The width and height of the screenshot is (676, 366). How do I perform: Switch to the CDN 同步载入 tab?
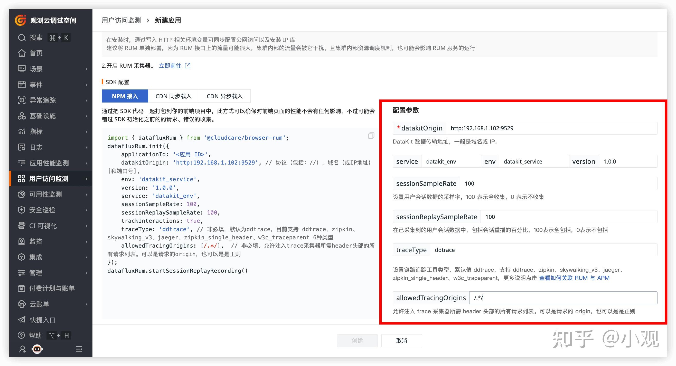click(173, 96)
